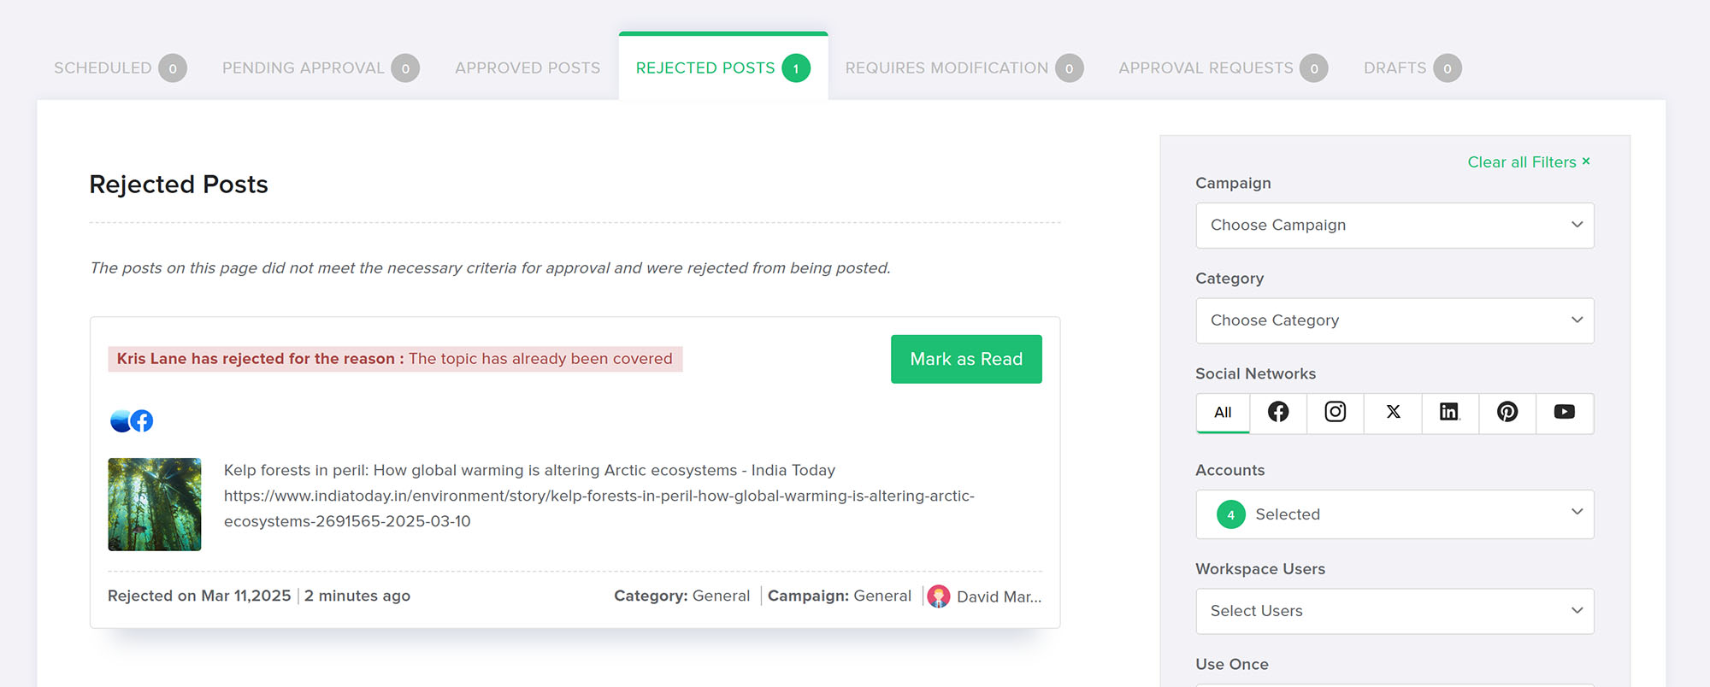Click David Mar... user avatar
Image resolution: width=1710 pixels, height=687 pixels.
(x=939, y=596)
